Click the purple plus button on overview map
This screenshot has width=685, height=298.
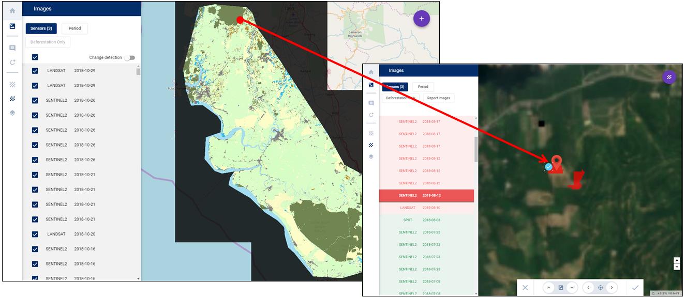pos(422,19)
